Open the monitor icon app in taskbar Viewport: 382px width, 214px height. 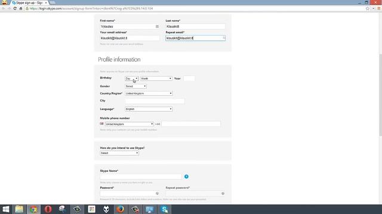[150, 209]
